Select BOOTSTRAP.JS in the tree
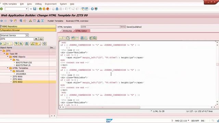This screenshot has height=123, width=219. coord(23,65)
